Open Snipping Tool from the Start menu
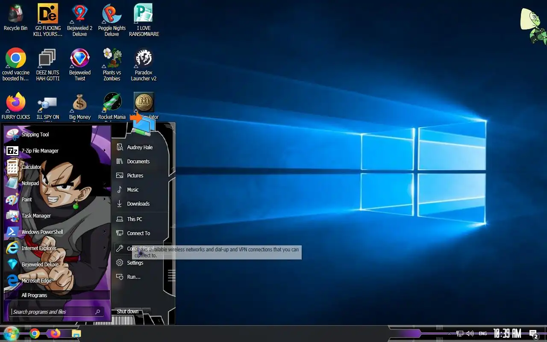The width and height of the screenshot is (547, 342). tap(57, 135)
